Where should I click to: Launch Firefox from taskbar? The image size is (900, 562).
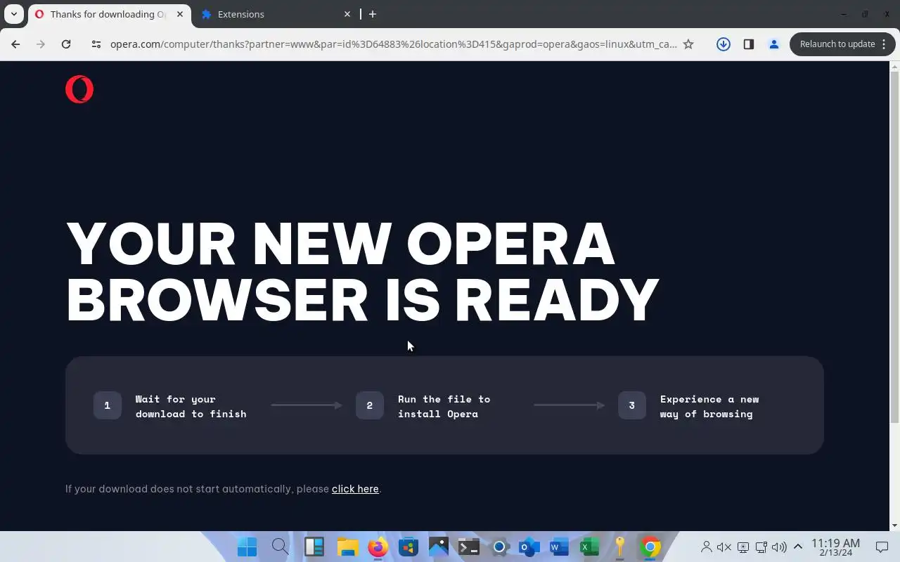pyautogui.click(x=378, y=547)
